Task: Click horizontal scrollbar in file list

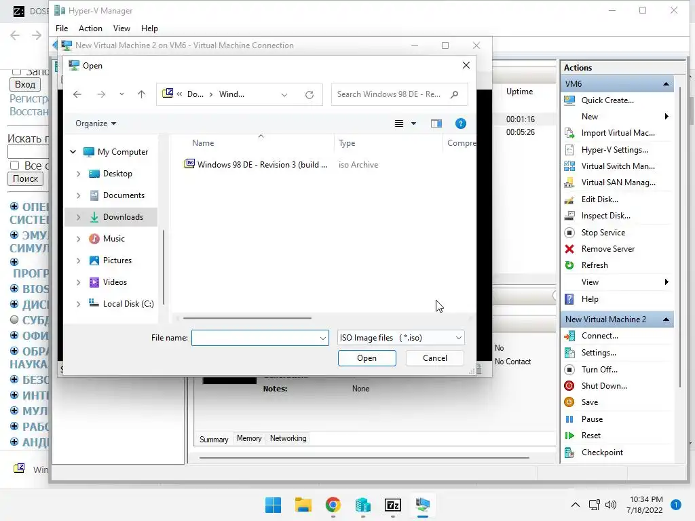Action: pyautogui.click(x=247, y=317)
